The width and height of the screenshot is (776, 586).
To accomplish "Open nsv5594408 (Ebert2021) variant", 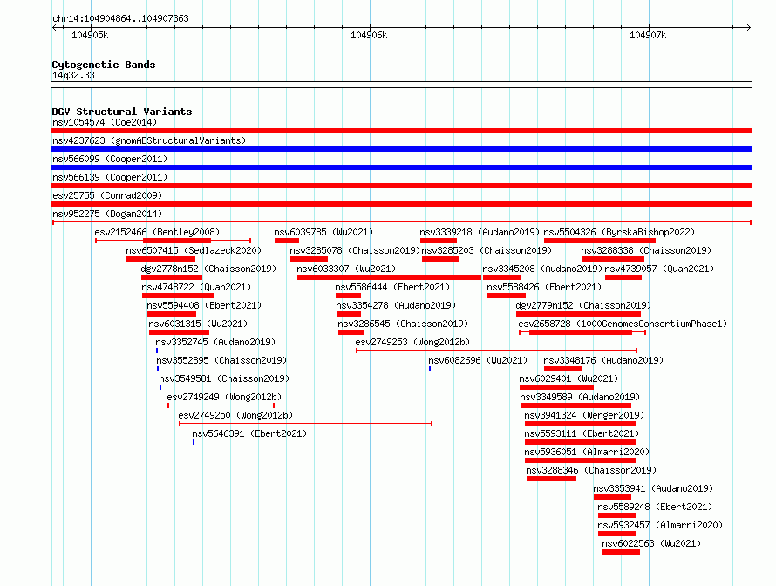I will [204, 305].
